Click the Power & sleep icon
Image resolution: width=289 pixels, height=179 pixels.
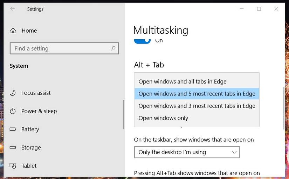click(x=13, y=111)
